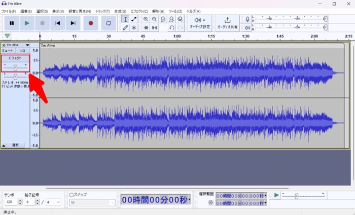
Task: Open the 表示(V) menu
Action: click(x=58, y=11)
